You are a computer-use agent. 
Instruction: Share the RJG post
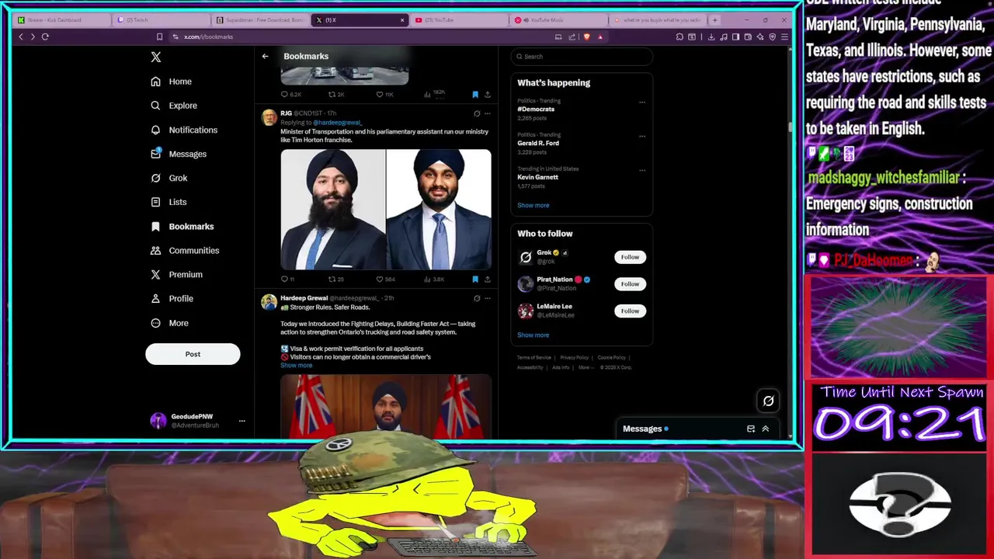(x=487, y=279)
